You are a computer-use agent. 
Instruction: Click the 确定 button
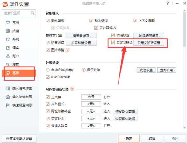[x=129, y=139]
